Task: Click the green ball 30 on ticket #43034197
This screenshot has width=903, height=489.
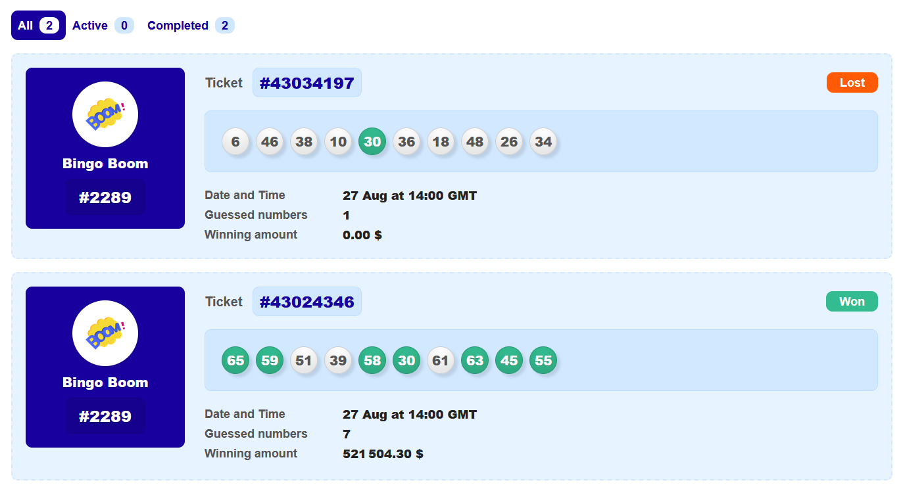Action: (x=372, y=141)
